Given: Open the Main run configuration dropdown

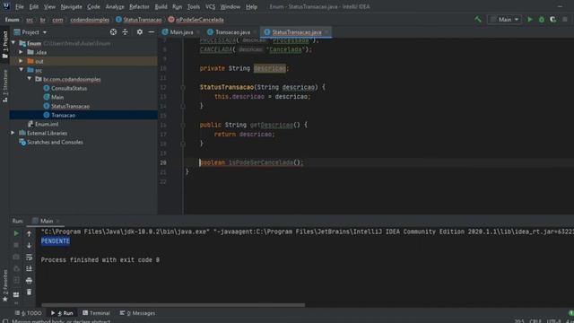Looking at the screenshot, I should 504,20.
